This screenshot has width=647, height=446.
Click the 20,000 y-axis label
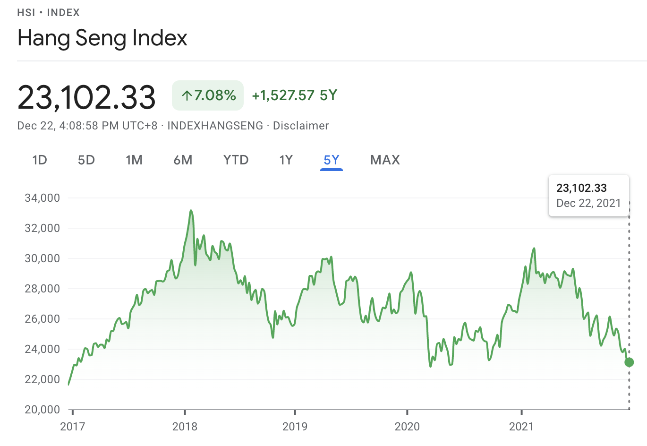(x=43, y=410)
